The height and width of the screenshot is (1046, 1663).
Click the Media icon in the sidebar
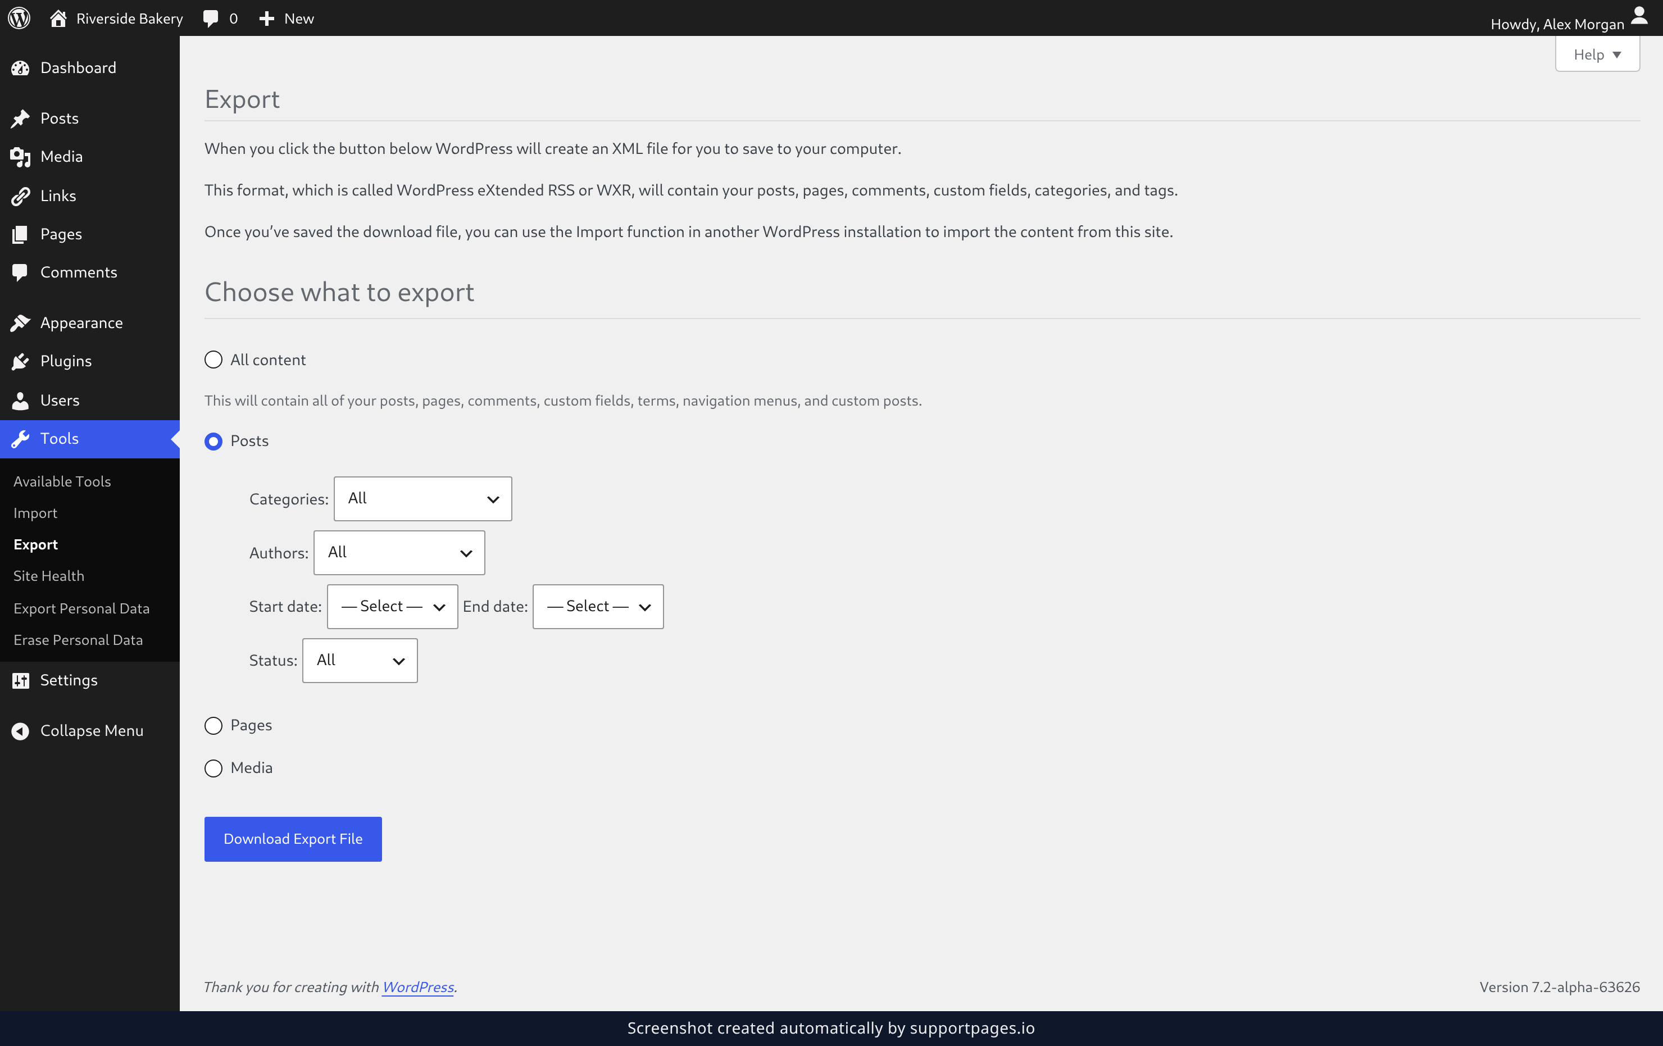[21, 157]
